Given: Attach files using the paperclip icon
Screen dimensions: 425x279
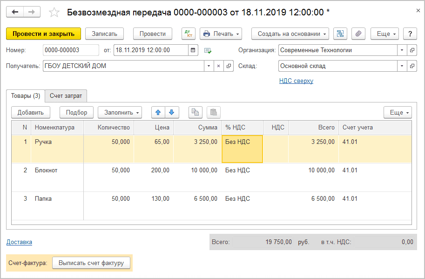Looking at the screenshot, I should click(358, 34).
